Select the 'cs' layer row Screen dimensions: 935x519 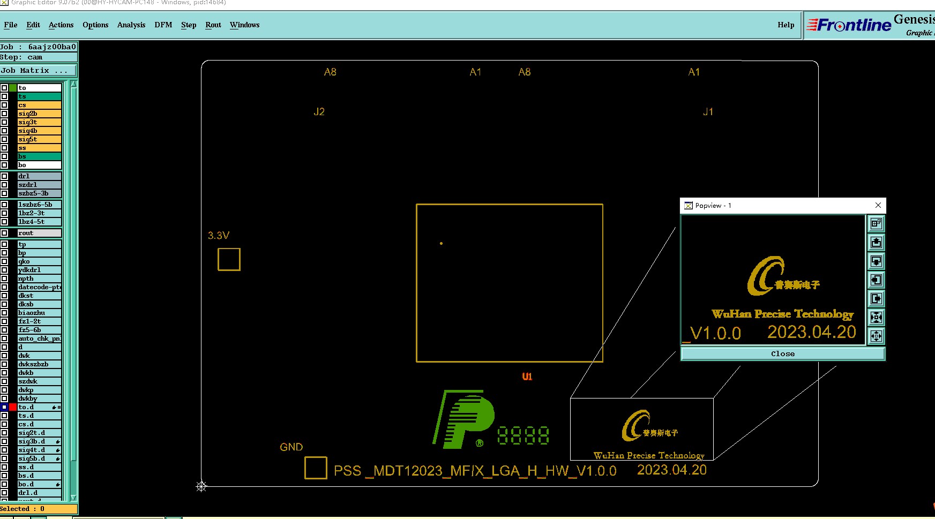40,105
